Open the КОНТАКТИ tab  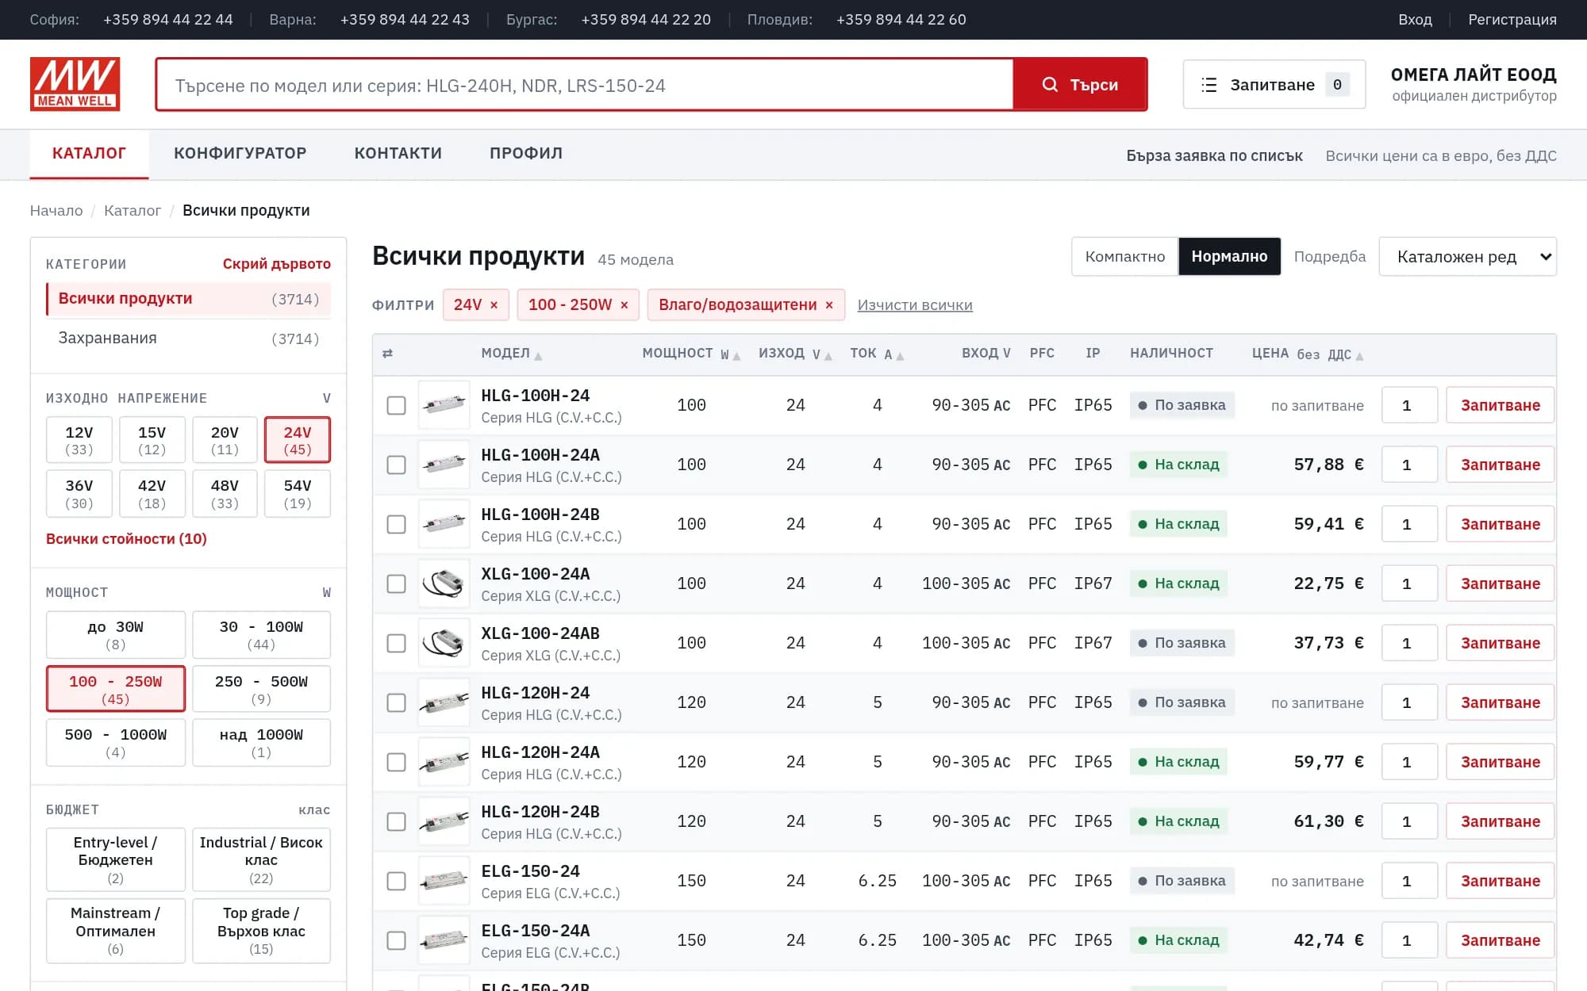(398, 154)
